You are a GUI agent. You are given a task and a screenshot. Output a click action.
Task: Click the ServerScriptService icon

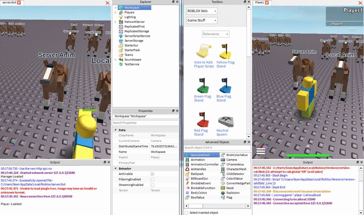[x=121, y=36]
